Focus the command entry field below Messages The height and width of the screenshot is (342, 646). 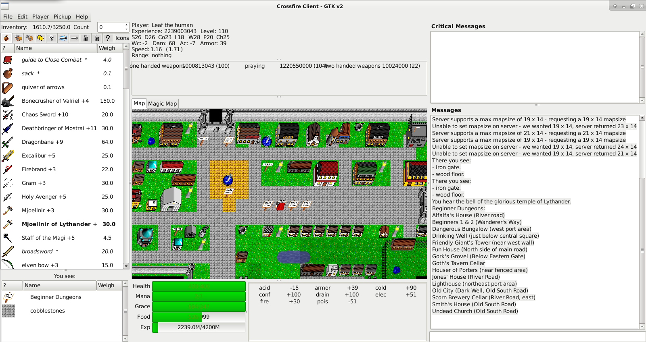pos(537,336)
